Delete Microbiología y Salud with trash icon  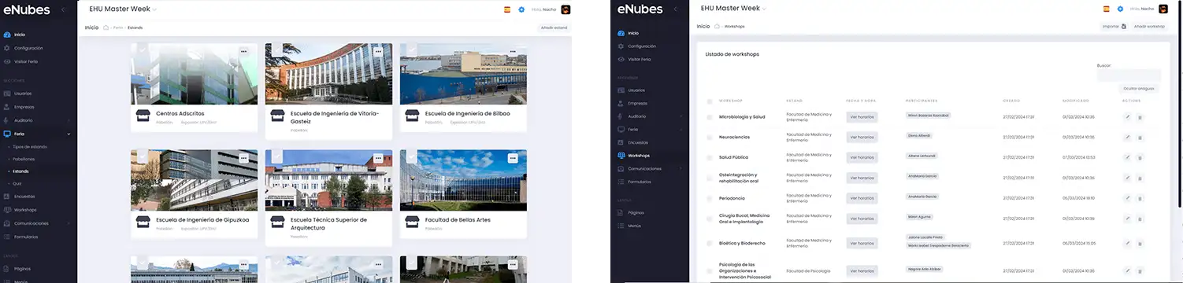click(1140, 117)
